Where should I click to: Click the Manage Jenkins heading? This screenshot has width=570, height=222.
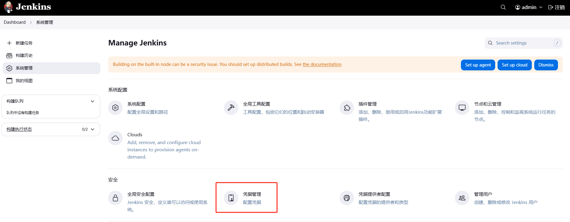coord(138,43)
